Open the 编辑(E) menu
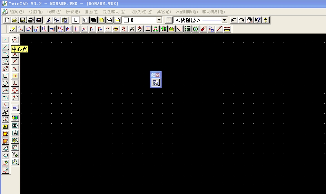The width and height of the screenshot is (326, 194). point(54,12)
